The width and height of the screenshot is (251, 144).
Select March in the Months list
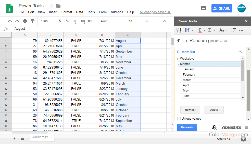[187, 80]
